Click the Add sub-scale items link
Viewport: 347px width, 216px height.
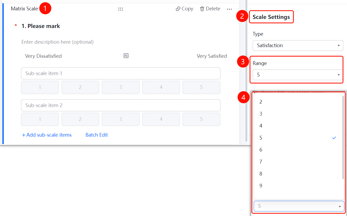47,135
